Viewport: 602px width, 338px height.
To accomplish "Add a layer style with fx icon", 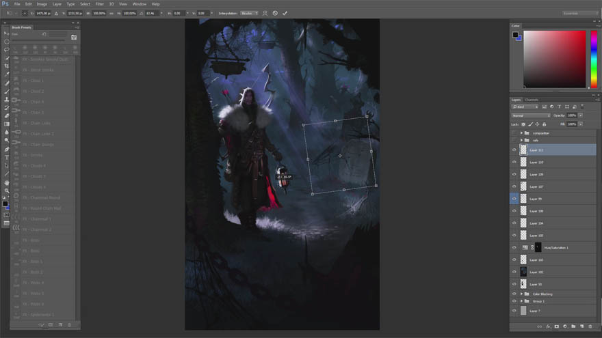I will (548, 326).
